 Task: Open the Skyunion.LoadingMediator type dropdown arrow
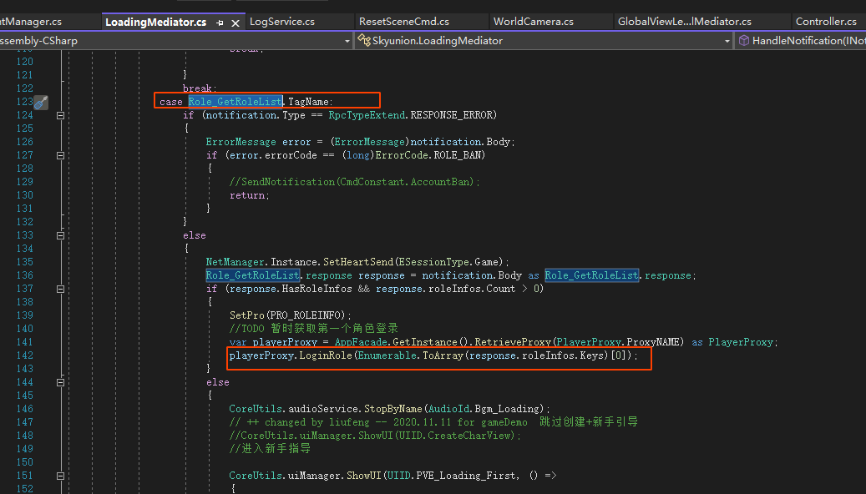pyautogui.click(x=727, y=40)
